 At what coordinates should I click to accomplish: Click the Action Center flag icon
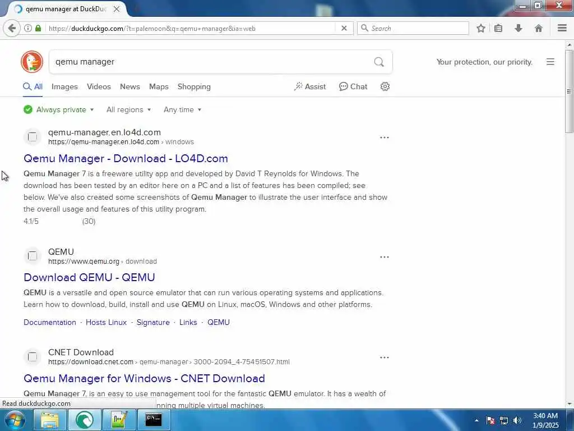pyautogui.click(x=490, y=420)
